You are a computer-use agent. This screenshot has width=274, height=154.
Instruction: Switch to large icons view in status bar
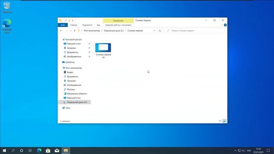224,121
